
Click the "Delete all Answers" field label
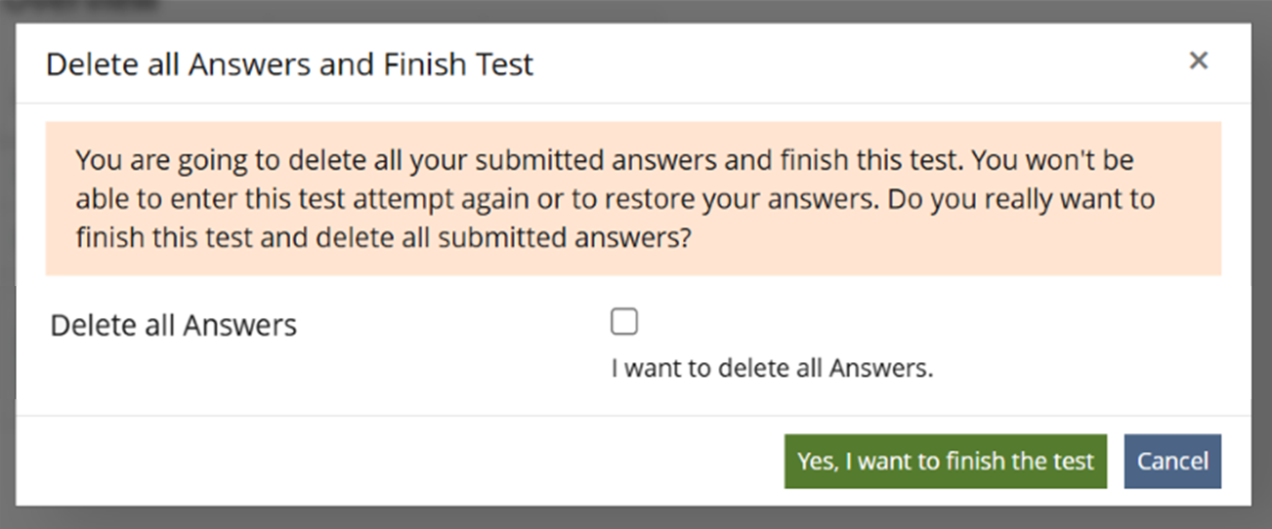pos(173,325)
